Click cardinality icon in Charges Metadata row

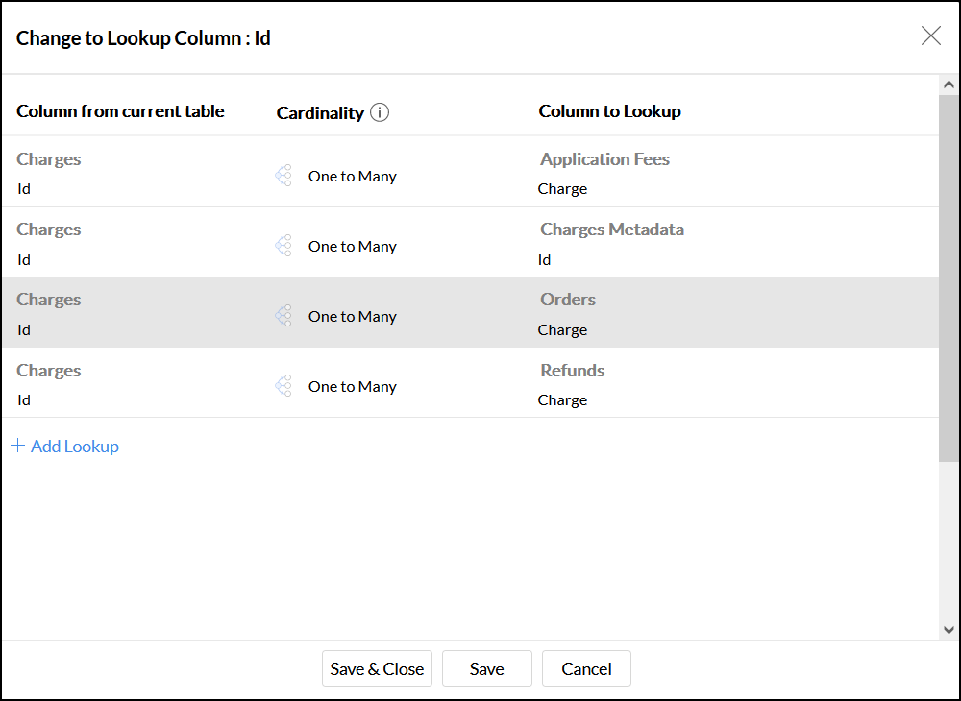283,246
